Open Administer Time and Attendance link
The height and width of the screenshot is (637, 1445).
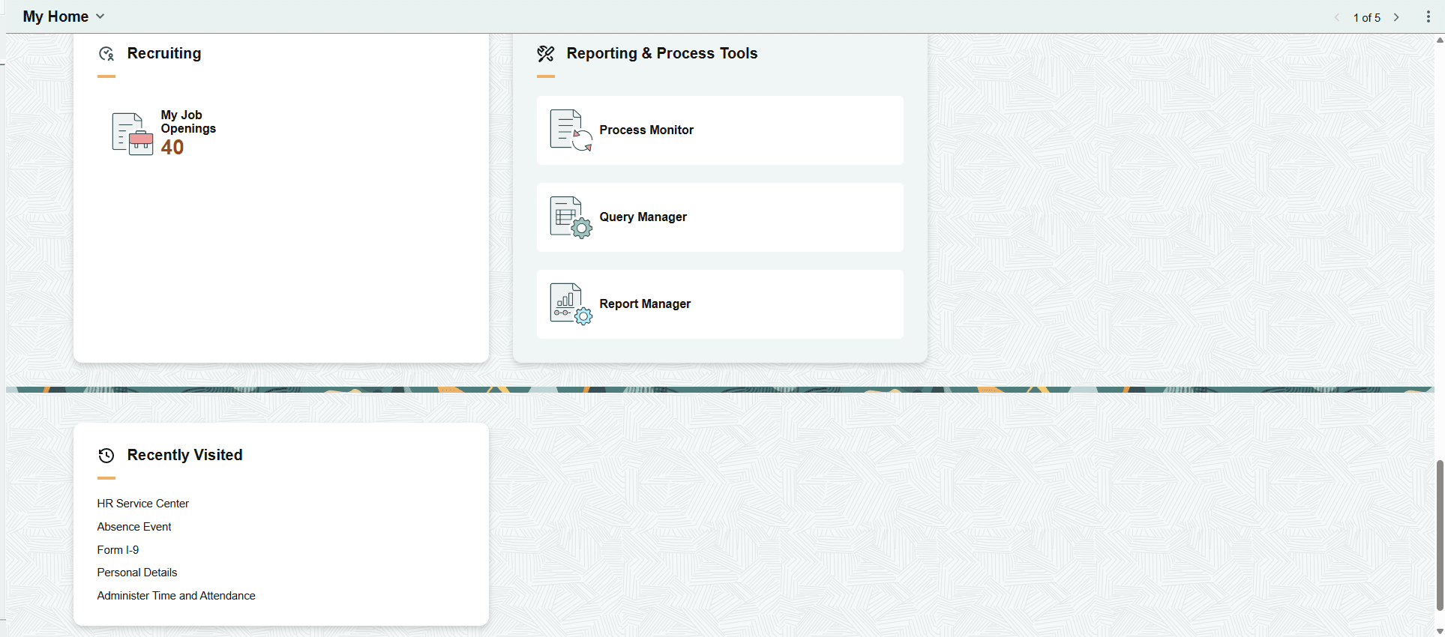176,596
